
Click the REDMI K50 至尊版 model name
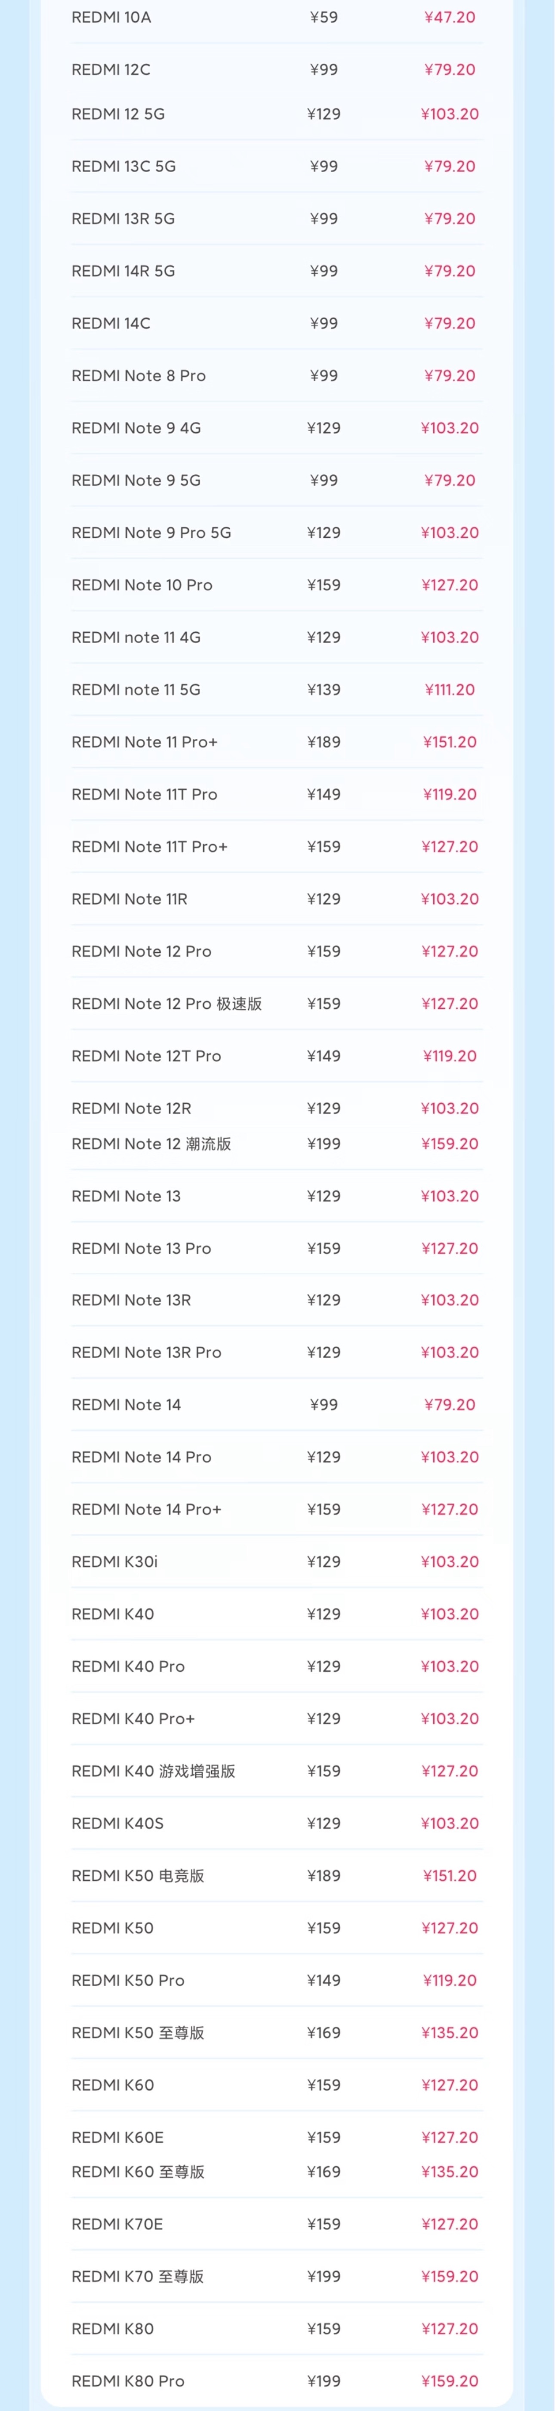tap(138, 2033)
